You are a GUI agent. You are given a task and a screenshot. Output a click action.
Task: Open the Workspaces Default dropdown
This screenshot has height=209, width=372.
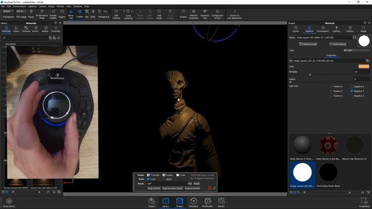click(x=8, y=11)
